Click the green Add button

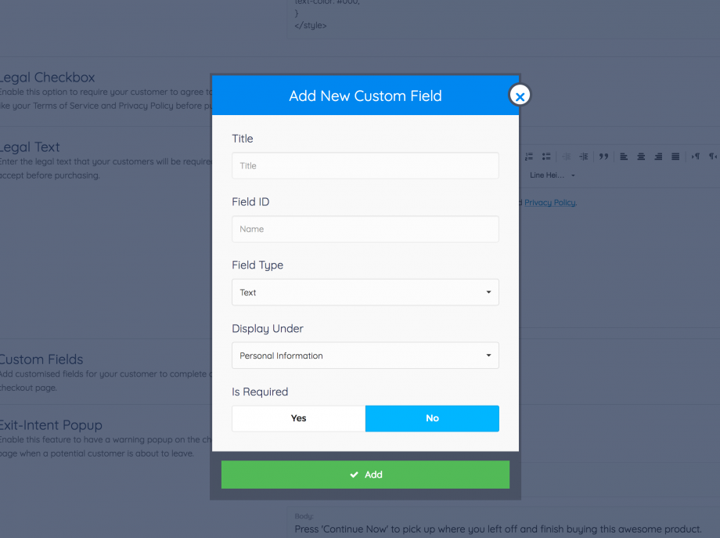click(x=365, y=475)
